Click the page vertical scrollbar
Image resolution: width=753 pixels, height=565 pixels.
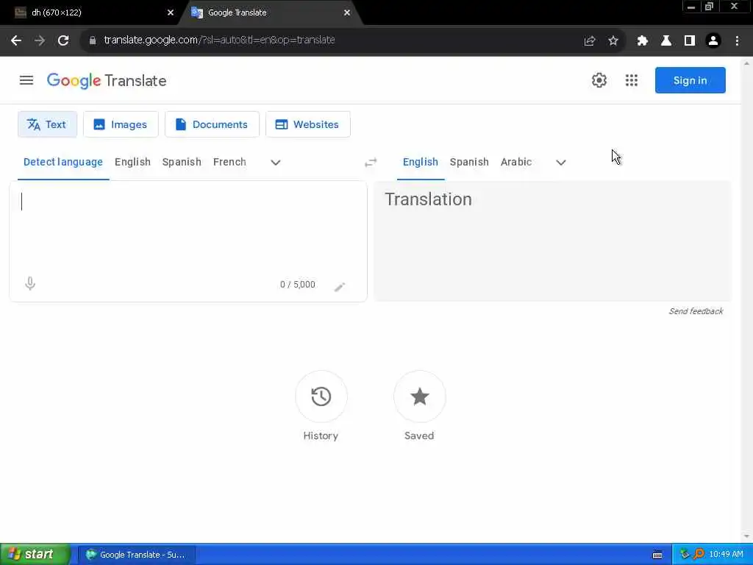(746, 299)
